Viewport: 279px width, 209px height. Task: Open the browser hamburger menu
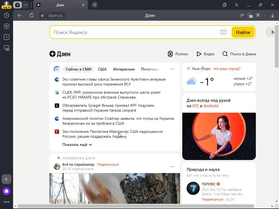tap(236, 5)
